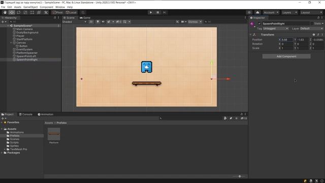
Task: Click the Pause button
Action: click(158, 12)
